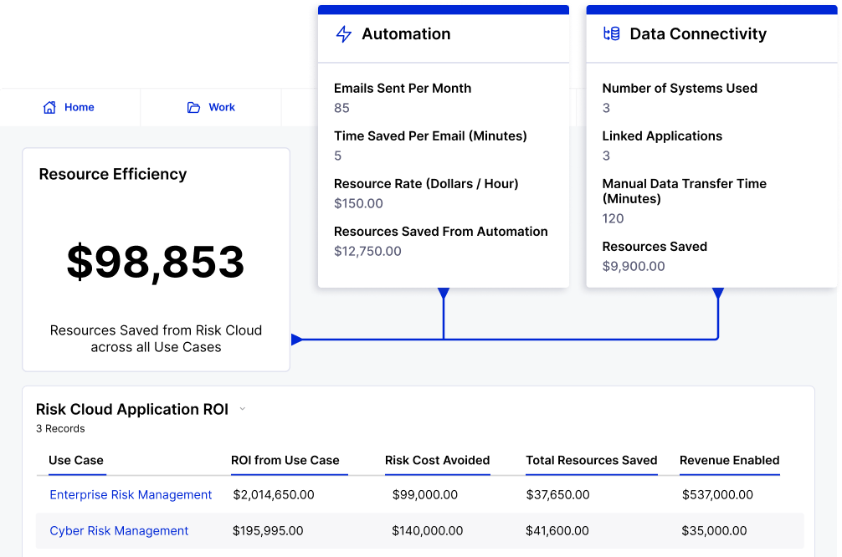Click the 3 Records count text

pyautogui.click(x=60, y=429)
